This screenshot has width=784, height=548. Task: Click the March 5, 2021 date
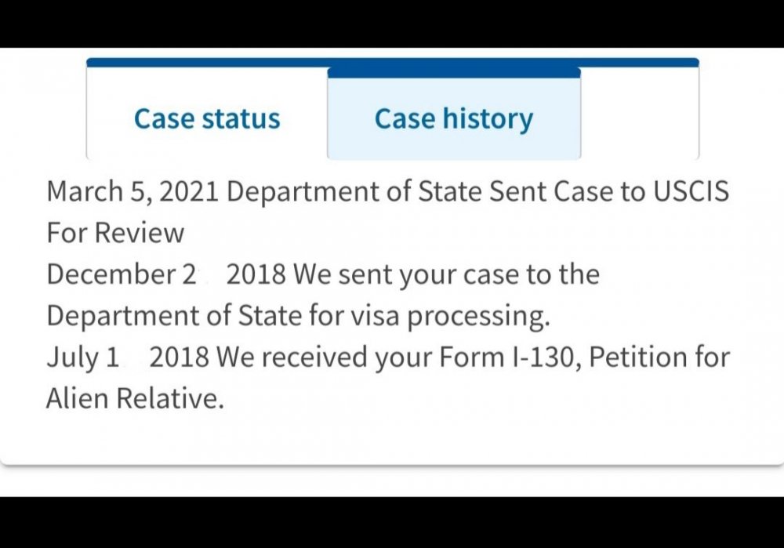pos(133,191)
